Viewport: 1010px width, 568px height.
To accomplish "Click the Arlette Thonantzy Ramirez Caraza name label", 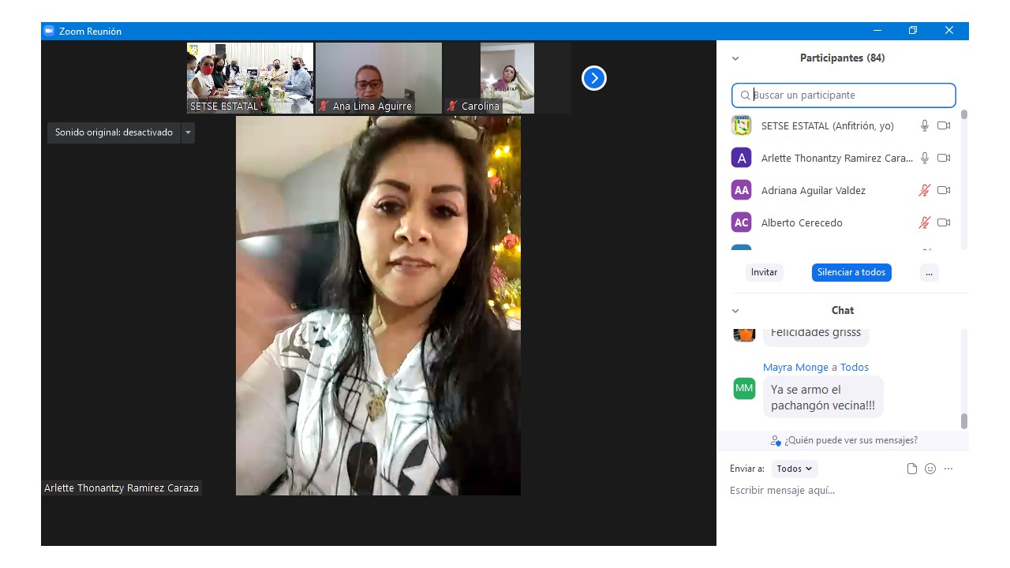I will coord(122,488).
